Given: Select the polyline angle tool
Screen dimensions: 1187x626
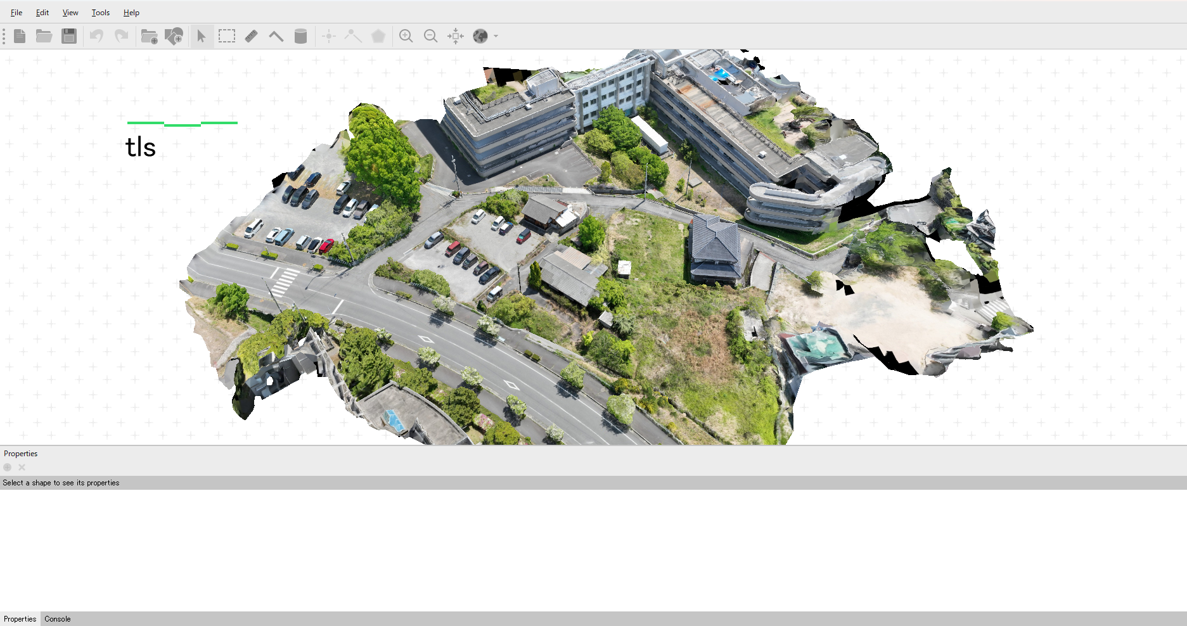Looking at the screenshot, I should pos(276,36).
